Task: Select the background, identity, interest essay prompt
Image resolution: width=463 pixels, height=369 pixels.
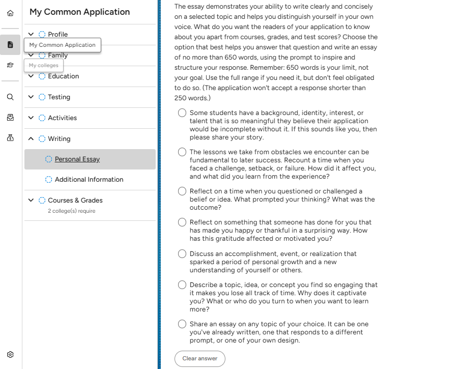Action: [x=182, y=113]
